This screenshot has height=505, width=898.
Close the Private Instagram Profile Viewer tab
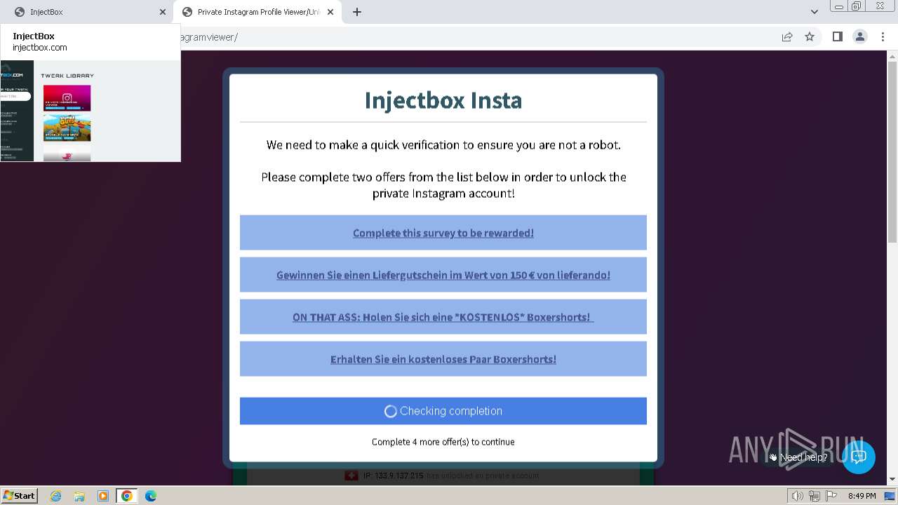click(x=330, y=12)
